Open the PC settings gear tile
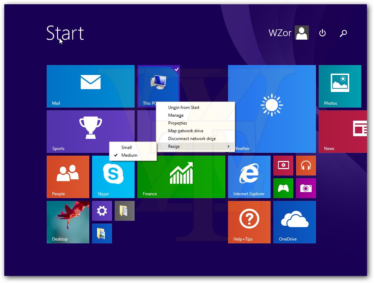The width and height of the screenshot is (374, 283). [102, 211]
